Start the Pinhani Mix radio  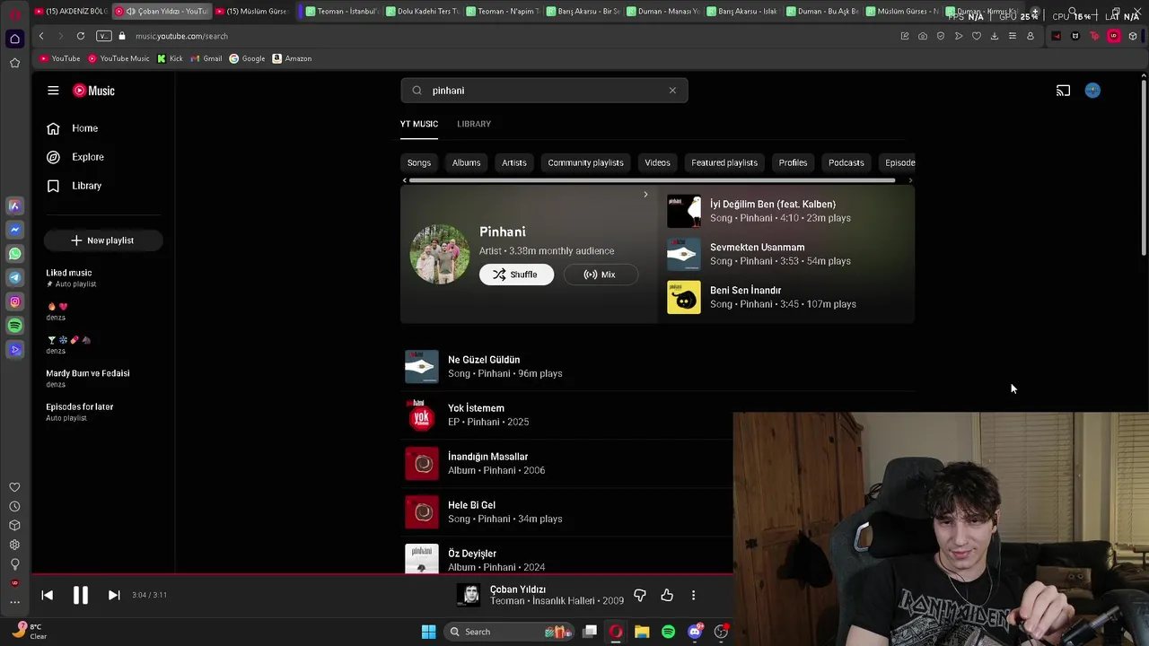[601, 275]
